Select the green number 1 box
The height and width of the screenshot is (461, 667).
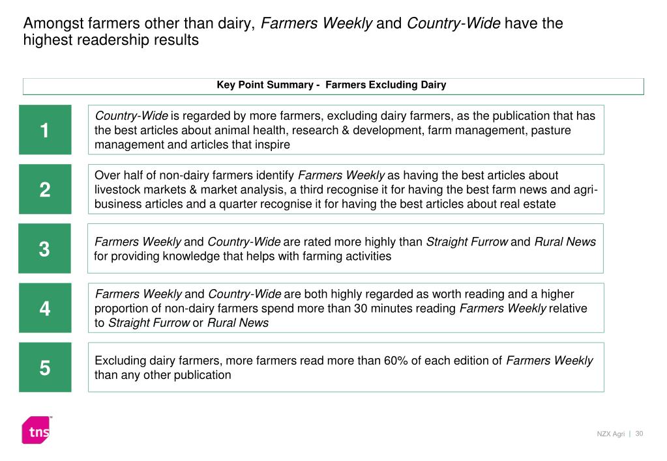point(45,130)
